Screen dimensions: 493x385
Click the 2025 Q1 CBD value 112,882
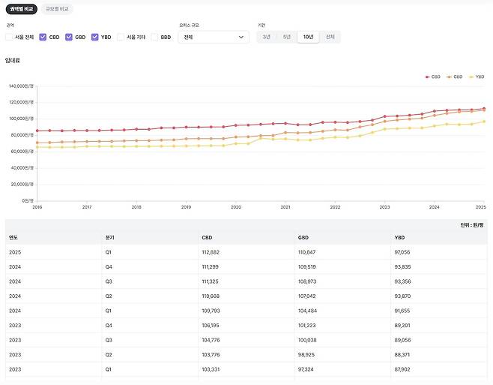213,252
